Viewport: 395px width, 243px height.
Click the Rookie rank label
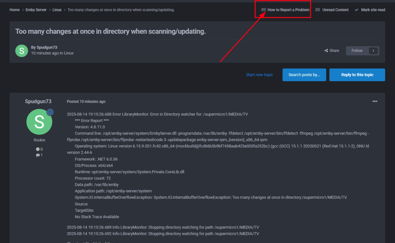click(39, 140)
